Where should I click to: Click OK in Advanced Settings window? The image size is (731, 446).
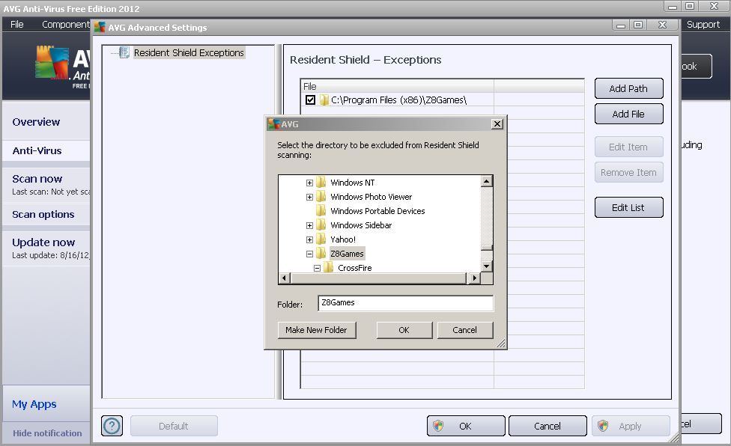(x=466, y=426)
